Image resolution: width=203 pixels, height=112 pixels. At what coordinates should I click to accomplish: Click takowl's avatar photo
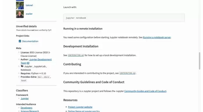point(20,6)
